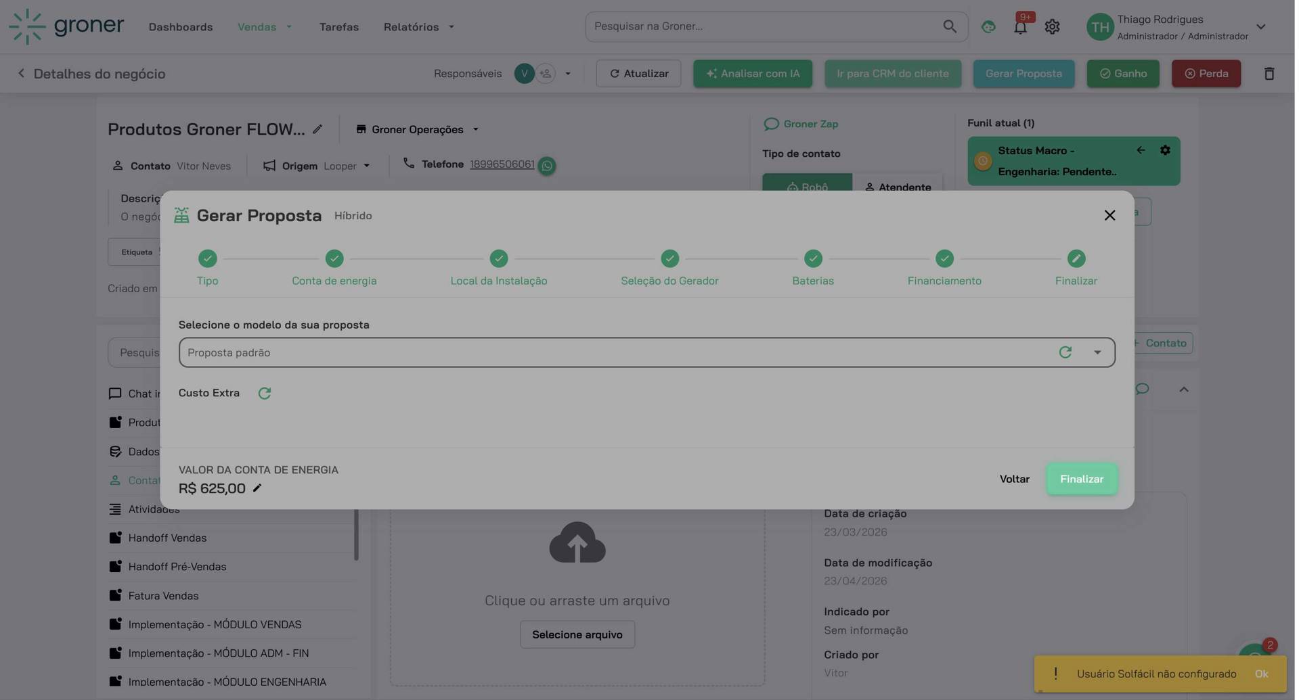Open the Vendas menu dropdown
This screenshot has height=700, width=1299.
(x=265, y=27)
